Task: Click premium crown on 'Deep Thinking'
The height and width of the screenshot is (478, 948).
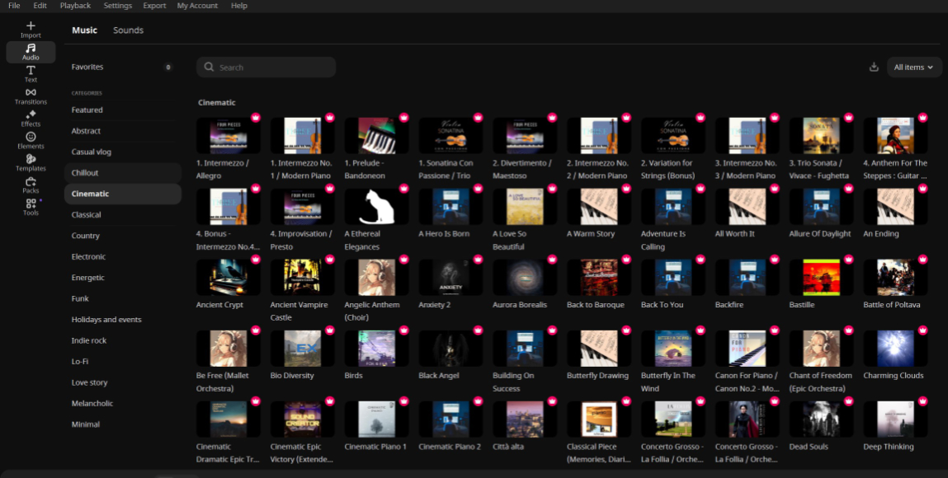Action: click(x=922, y=401)
